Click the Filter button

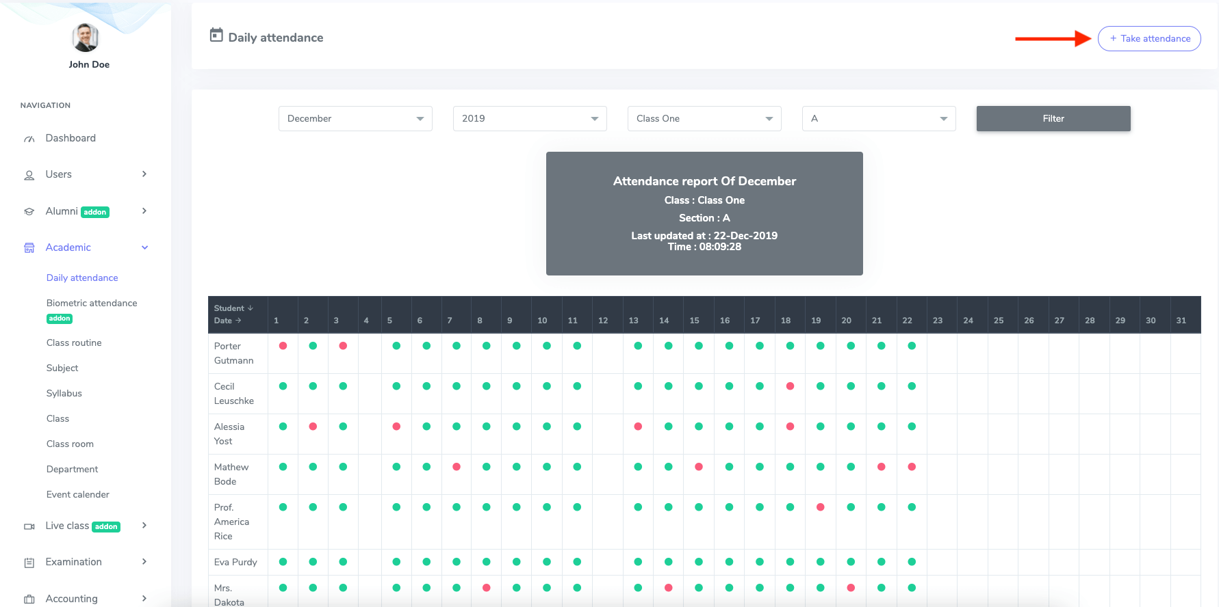[x=1053, y=118]
